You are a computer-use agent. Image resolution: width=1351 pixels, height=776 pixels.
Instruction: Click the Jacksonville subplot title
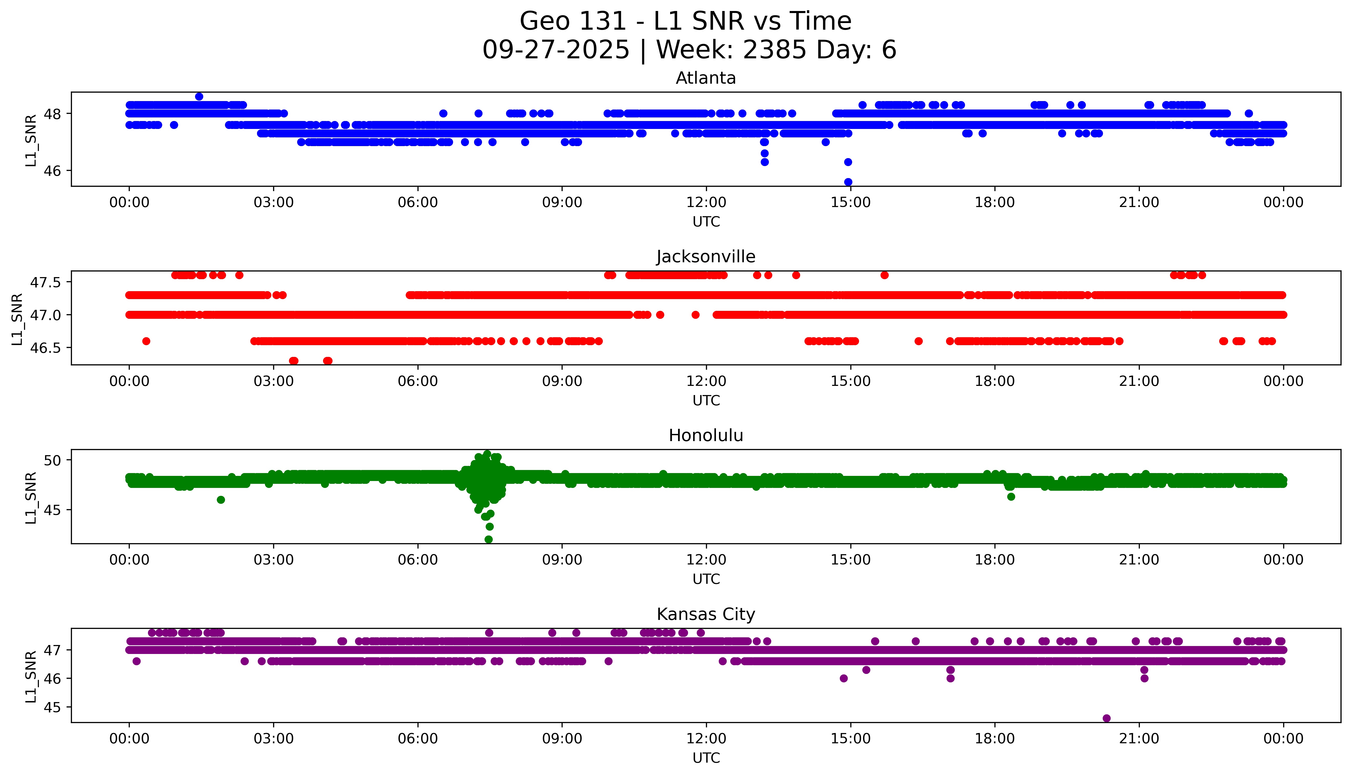tap(705, 257)
